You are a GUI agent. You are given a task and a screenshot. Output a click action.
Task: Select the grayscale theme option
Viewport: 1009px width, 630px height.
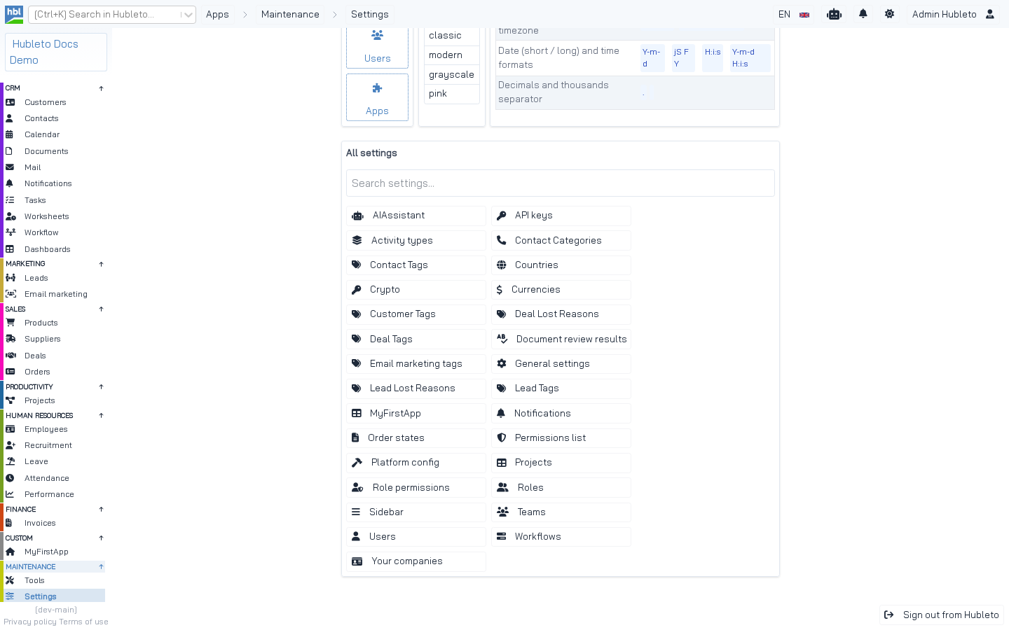tap(452, 75)
